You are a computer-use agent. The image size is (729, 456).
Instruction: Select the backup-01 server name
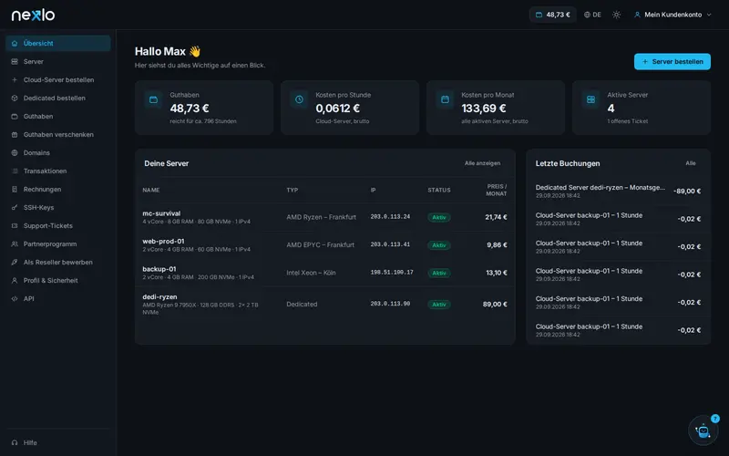click(x=159, y=269)
